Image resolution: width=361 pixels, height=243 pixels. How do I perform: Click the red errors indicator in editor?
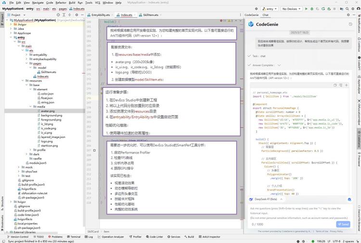coord(223,21)
